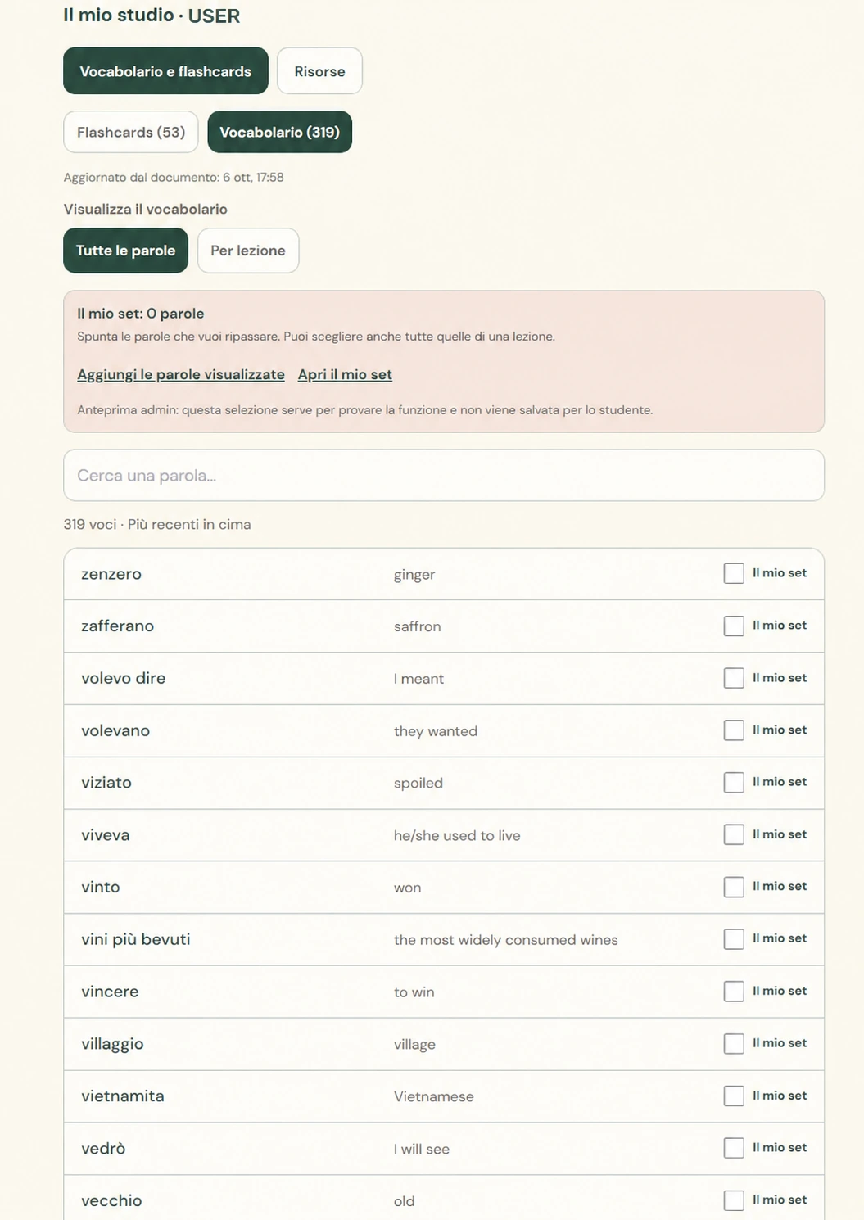This screenshot has width=864, height=1220.
Task: Click the translation won
Action: tap(408, 888)
